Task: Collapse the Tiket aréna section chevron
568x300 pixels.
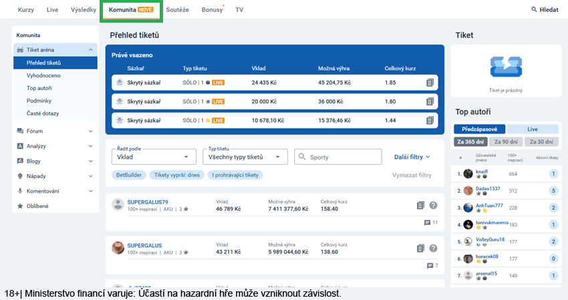Action: (91, 50)
